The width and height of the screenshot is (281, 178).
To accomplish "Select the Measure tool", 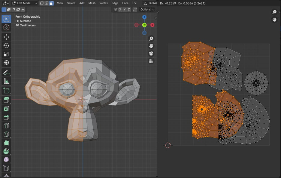I will point(6,81).
